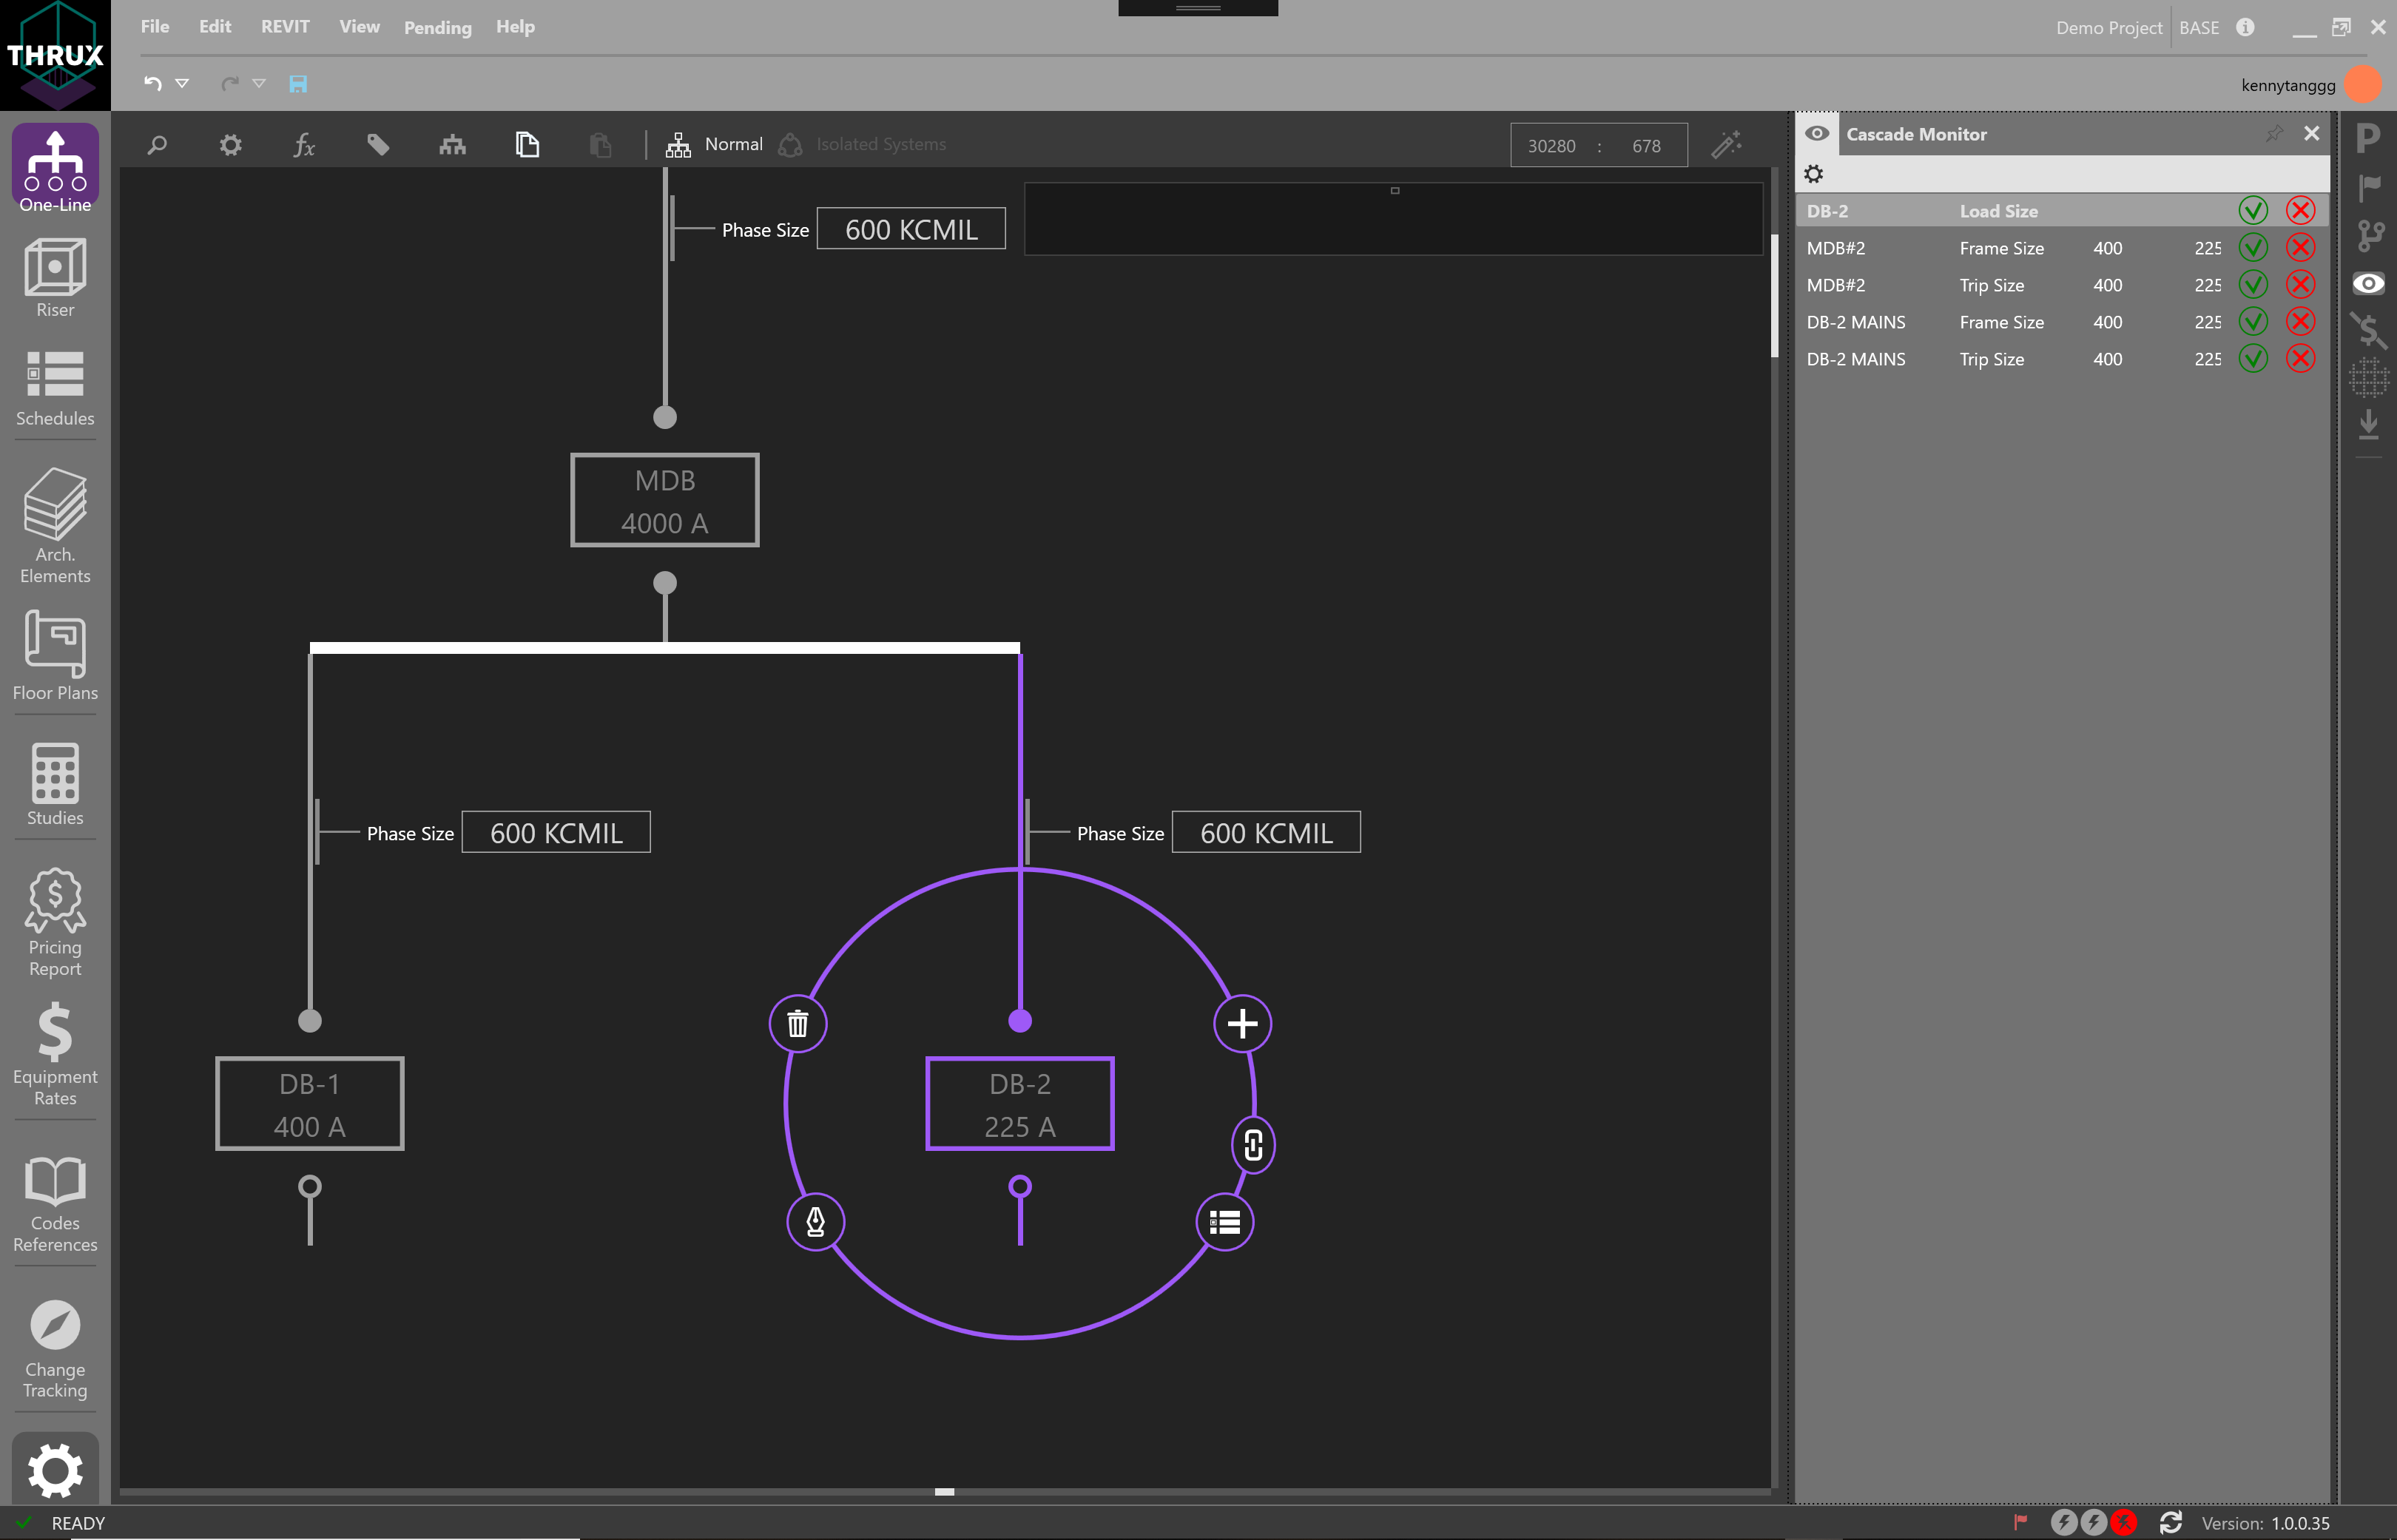This screenshot has height=1540, width=2397.
Task: Open the REVIT menu
Action: (285, 27)
